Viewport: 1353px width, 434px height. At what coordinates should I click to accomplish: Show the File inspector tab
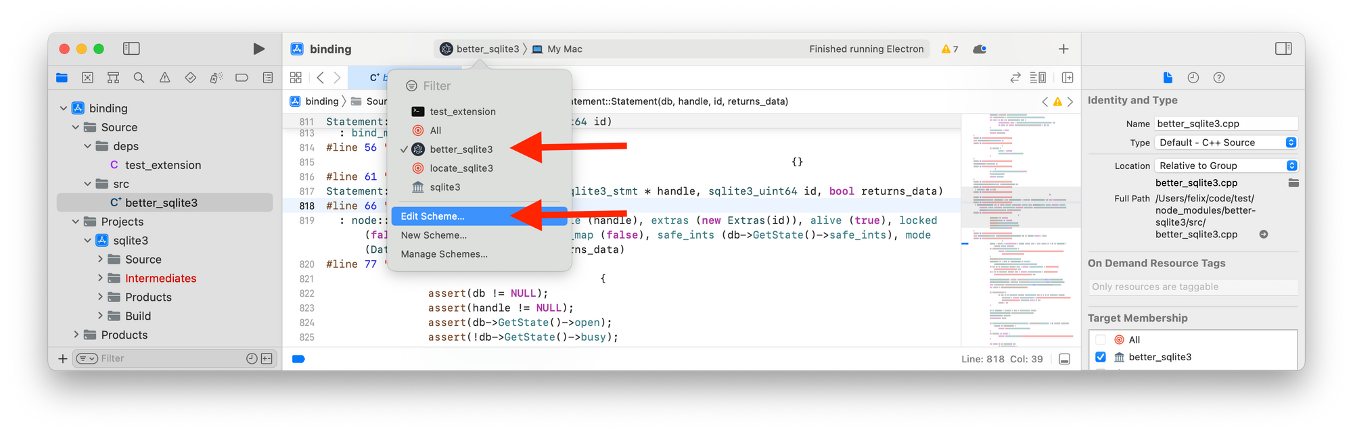[x=1168, y=78]
